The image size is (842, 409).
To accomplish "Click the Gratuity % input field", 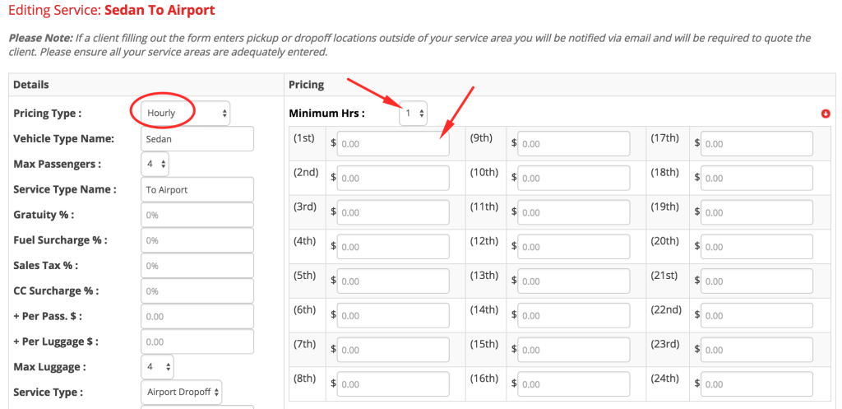I will (x=197, y=215).
